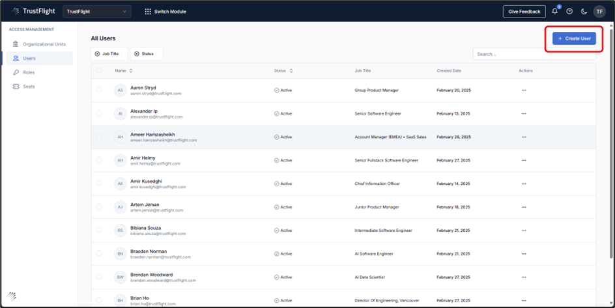This screenshot has height=308, width=615.
Task: Click the AK avatar for Amir Kusedghi
Action: 121,184
